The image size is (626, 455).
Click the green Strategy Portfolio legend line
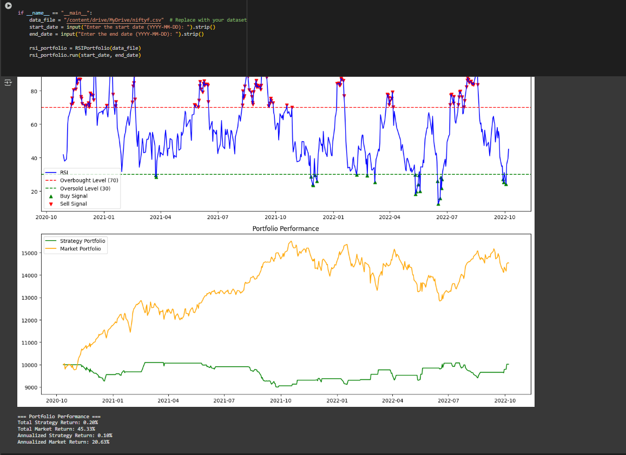tap(51, 241)
